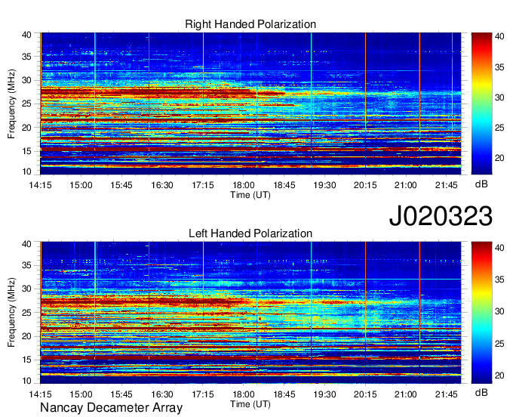Click 25 MHz frequency tick of Left Handed plot
This screenshot has height=417, width=513.
[x=26, y=313]
